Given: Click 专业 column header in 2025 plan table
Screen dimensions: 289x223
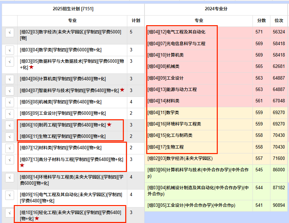Looking at the screenshot, I should (72, 20).
